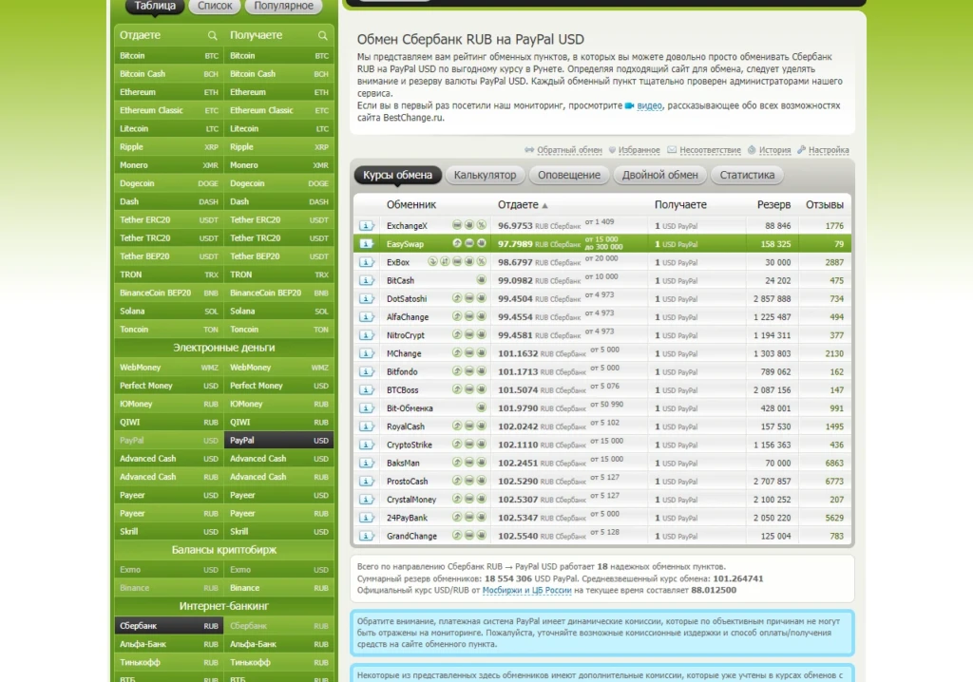Open info icon for ExBox row
The width and height of the screenshot is (973, 682).
tap(366, 262)
